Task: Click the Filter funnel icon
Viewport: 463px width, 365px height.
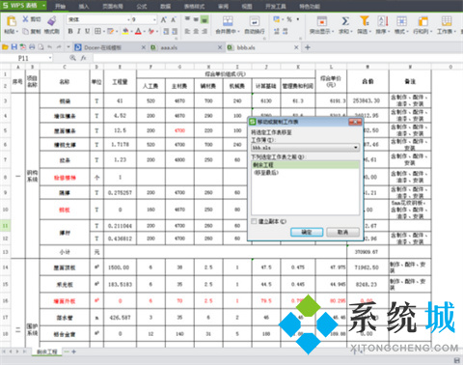Action: click(x=365, y=21)
